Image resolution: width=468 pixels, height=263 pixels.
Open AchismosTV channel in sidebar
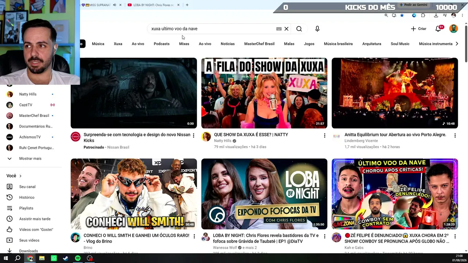(30, 137)
